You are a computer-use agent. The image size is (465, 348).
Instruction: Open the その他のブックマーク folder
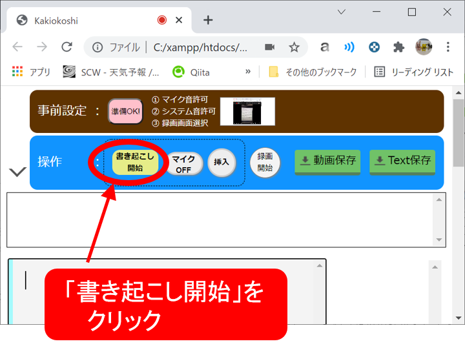313,72
